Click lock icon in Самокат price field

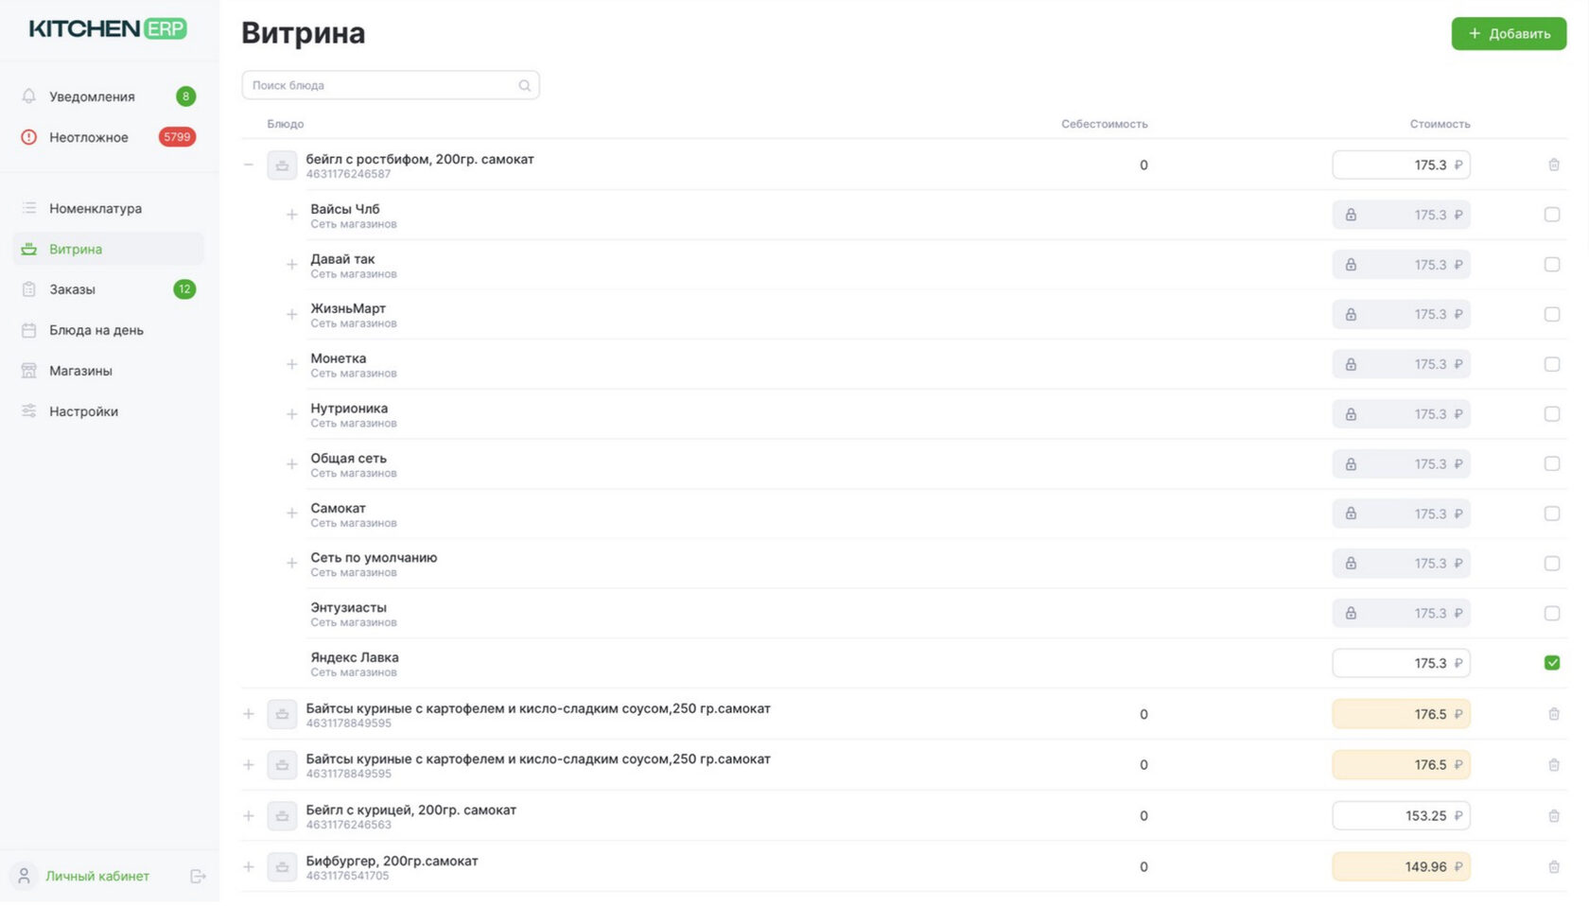1351,514
